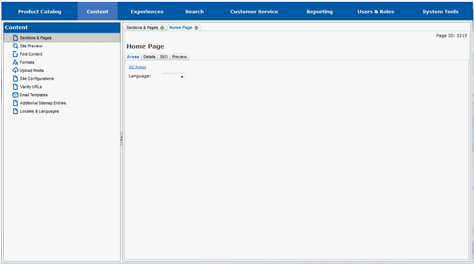Open the Language dropdown
The width and height of the screenshot is (474, 264).
(x=174, y=76)
